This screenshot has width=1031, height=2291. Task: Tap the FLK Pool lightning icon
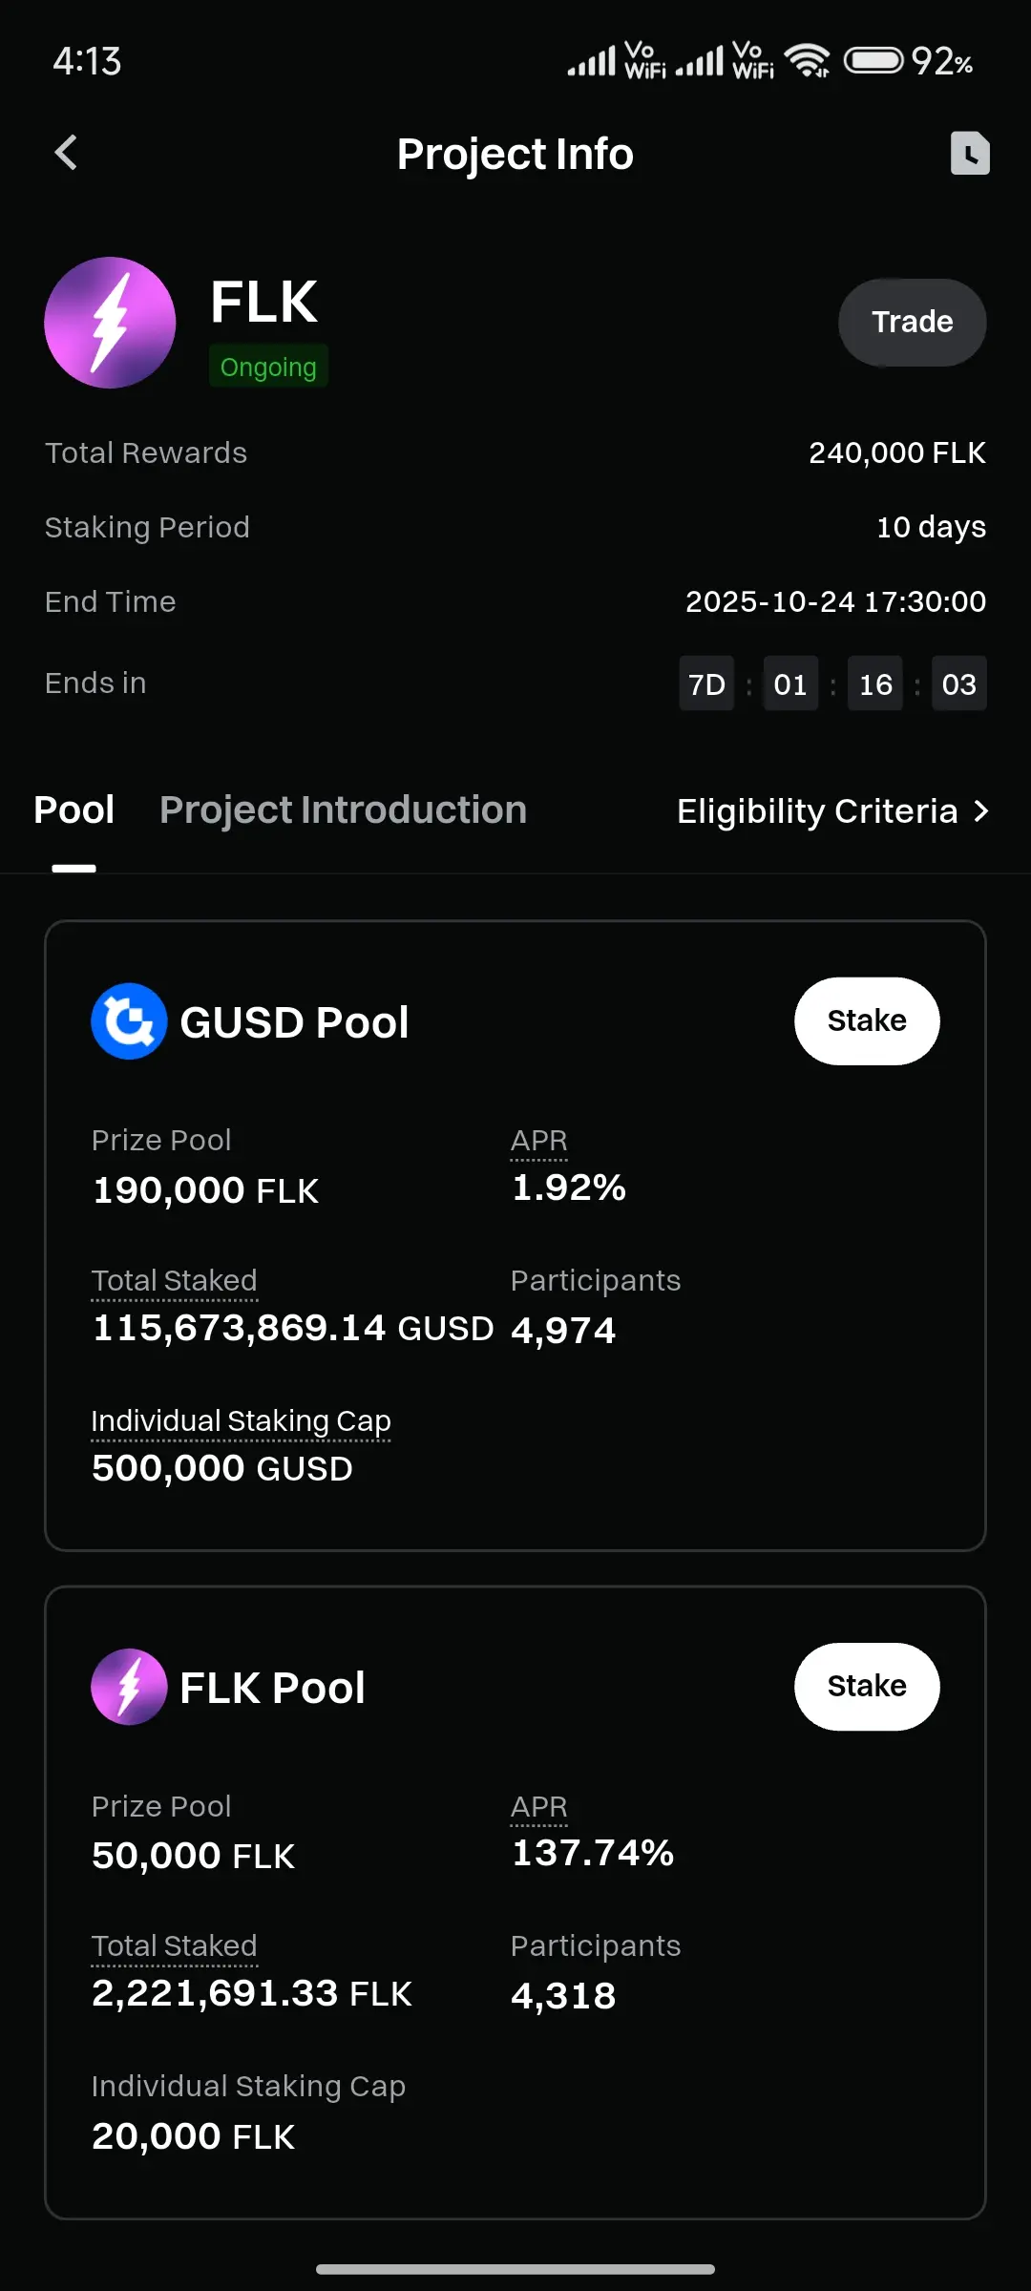pos(129,1687)
